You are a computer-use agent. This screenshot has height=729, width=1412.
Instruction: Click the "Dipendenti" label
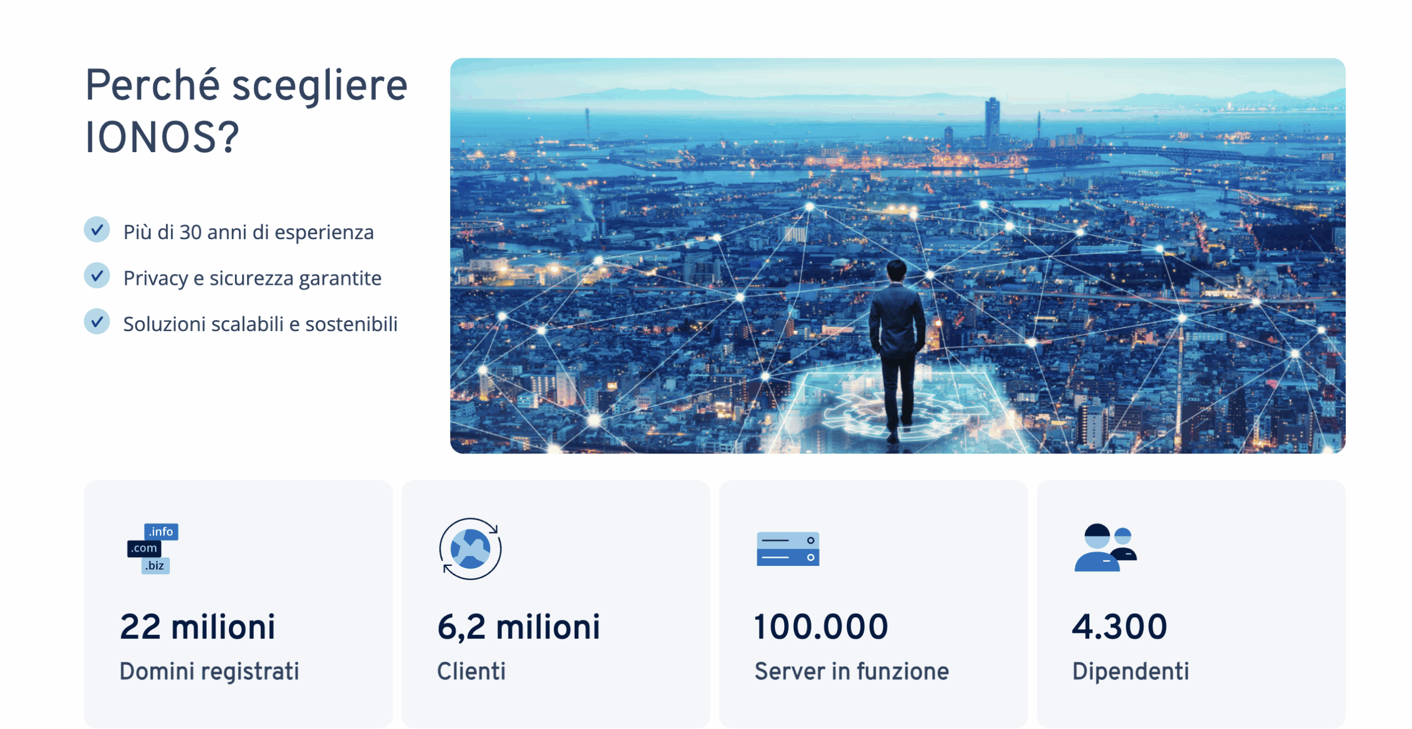1130,671
